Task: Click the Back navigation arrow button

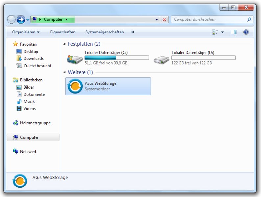Action: coord(11,20)
